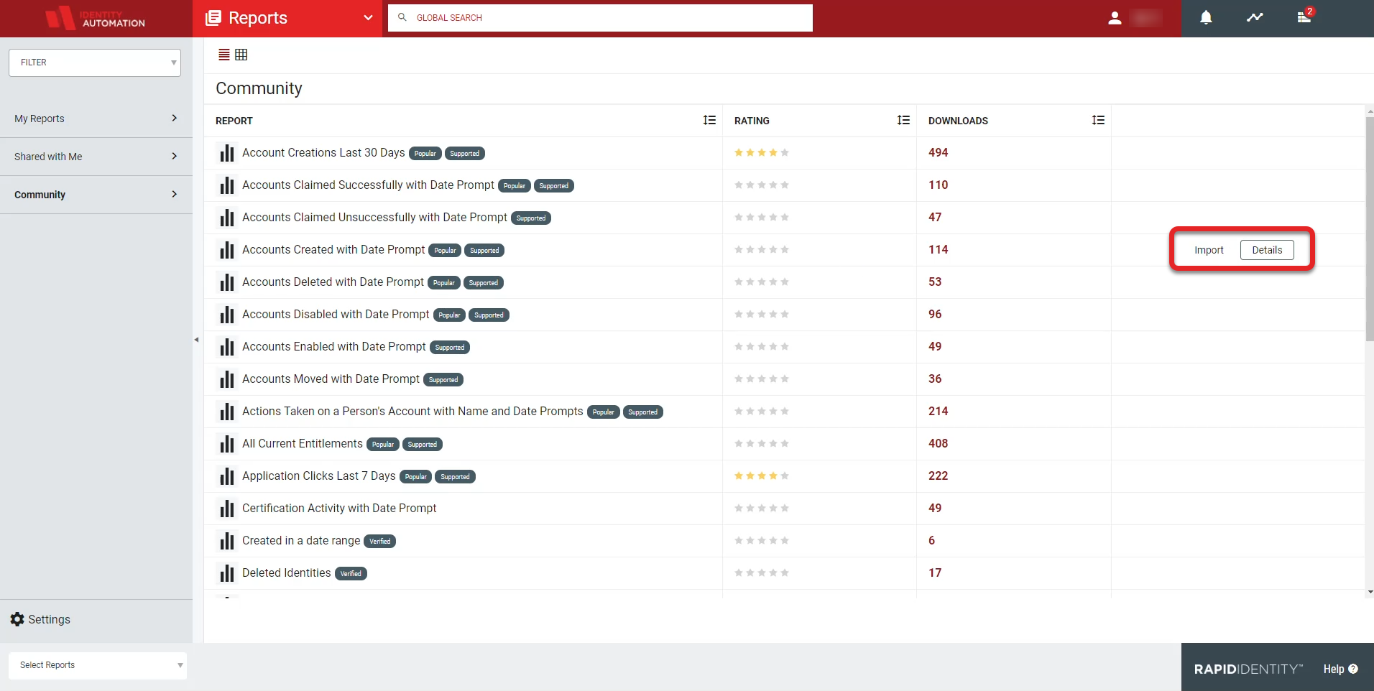Screen dimensions: 1374x691
Task: Open All Current Entitlements report
Action: (303, 443)
